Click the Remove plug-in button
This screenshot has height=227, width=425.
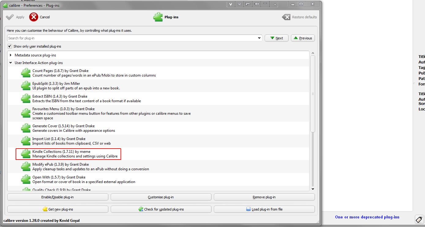click(x=264, y=197)
